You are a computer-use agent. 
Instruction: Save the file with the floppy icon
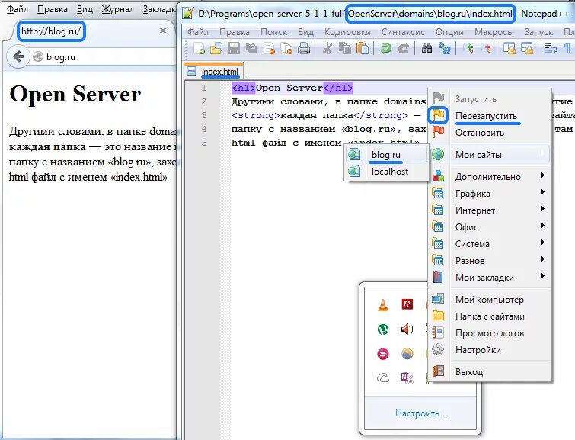pyautogui.click(x=234, y=48)
